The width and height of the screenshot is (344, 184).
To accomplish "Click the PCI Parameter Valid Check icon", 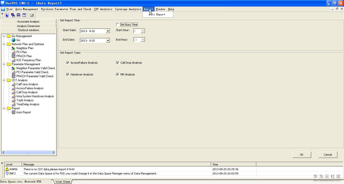I will [x=14, y=72].
